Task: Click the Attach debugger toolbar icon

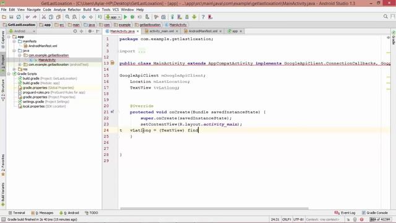Action: 147,17
